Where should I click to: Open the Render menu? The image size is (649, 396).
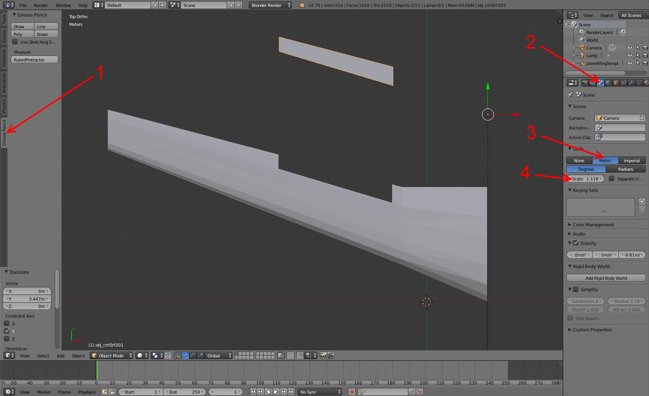[x=41, y=5]
